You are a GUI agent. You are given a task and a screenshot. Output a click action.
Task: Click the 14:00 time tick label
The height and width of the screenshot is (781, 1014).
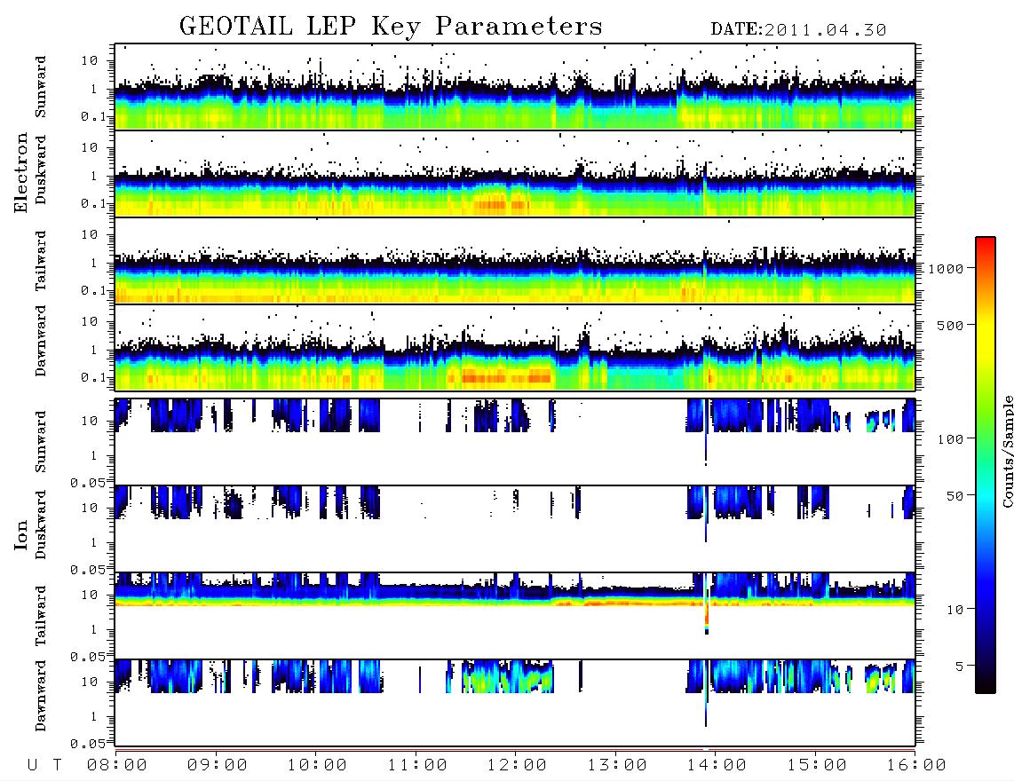(x=717, y=765)
